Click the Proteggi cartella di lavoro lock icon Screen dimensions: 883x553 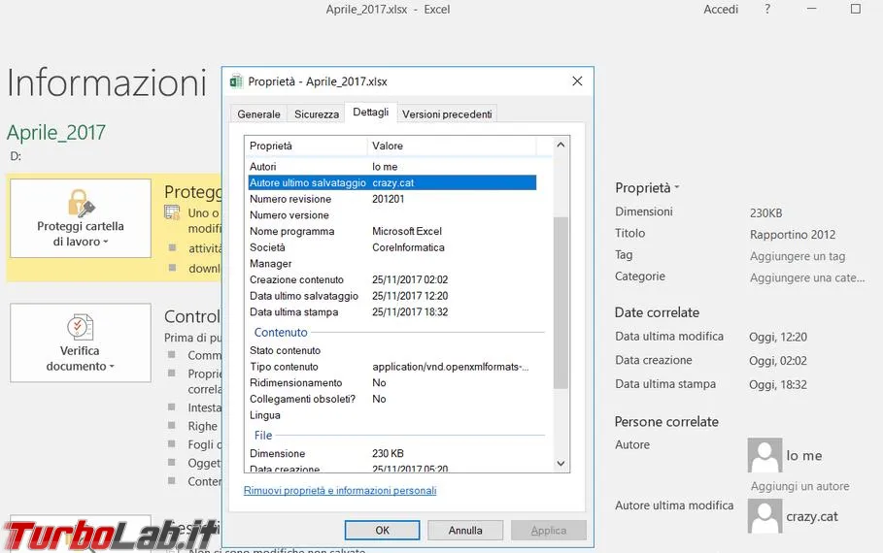[81, 203]
